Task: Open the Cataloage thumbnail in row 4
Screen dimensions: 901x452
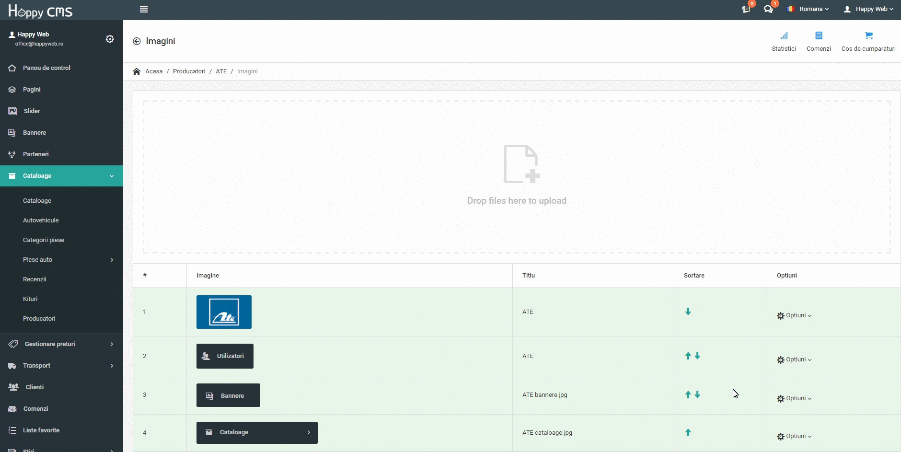Action: [257, 433]
